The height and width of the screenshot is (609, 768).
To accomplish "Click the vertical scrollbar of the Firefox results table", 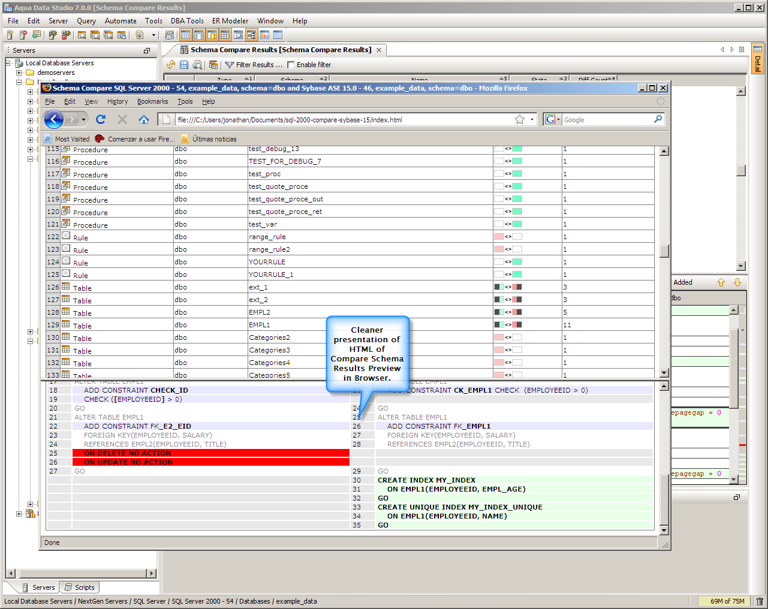I will click(664, 262).
